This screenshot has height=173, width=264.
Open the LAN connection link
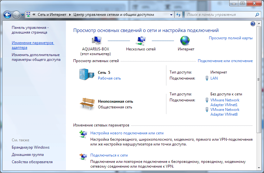(x=214, y=78)
